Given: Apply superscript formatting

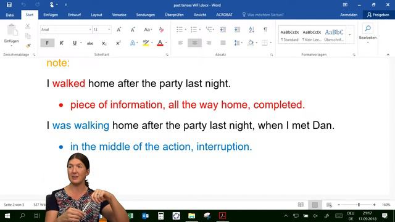Looking at the screenshot, I should (x=118, y=43).
